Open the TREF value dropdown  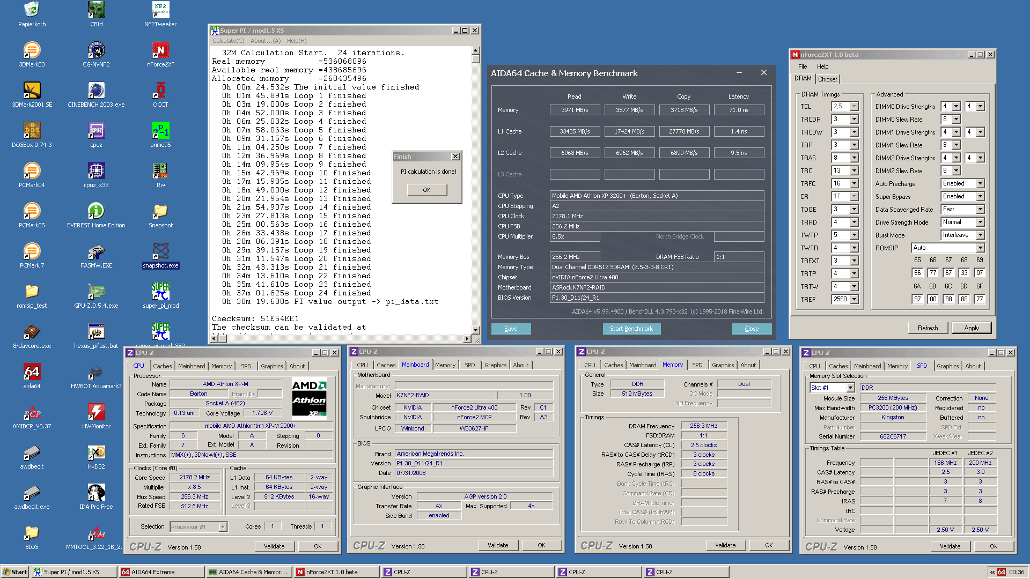point(855,299)
